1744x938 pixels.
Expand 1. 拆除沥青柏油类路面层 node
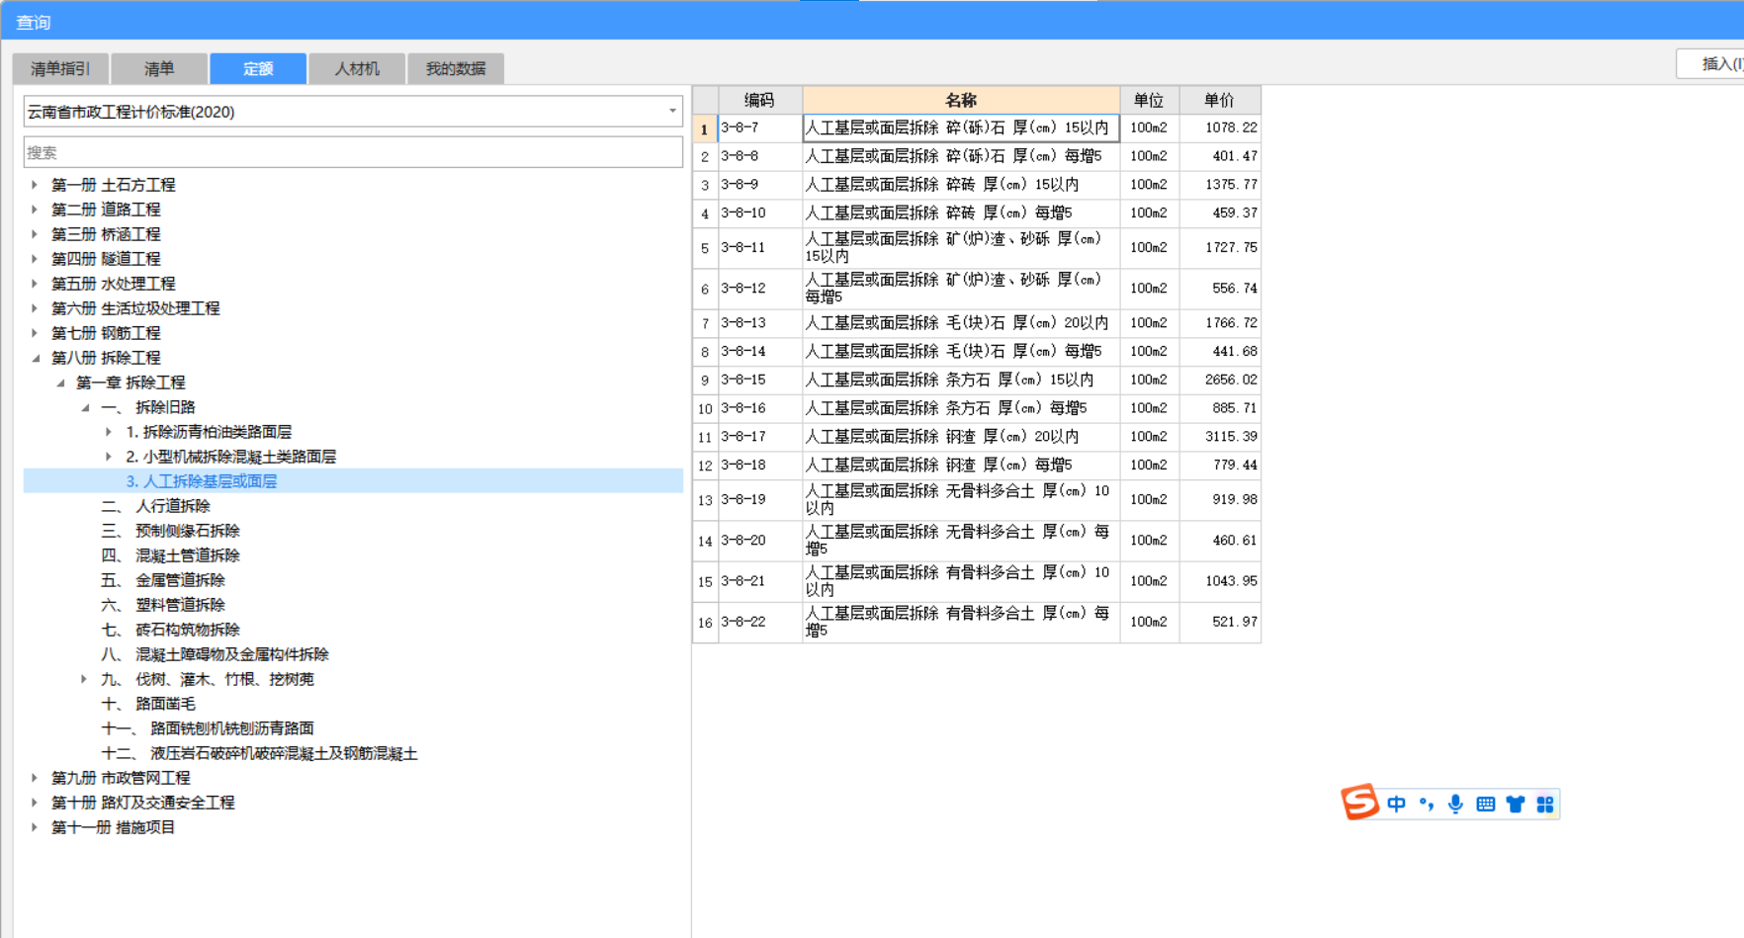(x=109, y=432)
